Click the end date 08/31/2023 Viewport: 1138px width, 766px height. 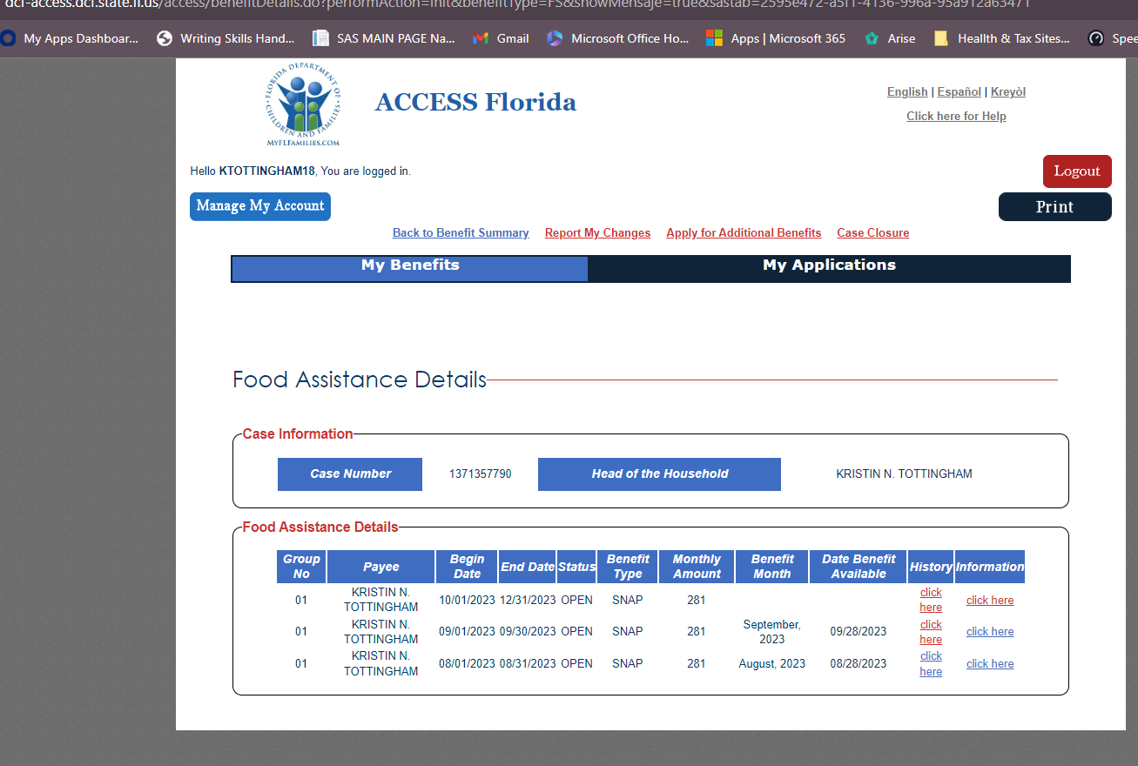(x=528, y=664)
